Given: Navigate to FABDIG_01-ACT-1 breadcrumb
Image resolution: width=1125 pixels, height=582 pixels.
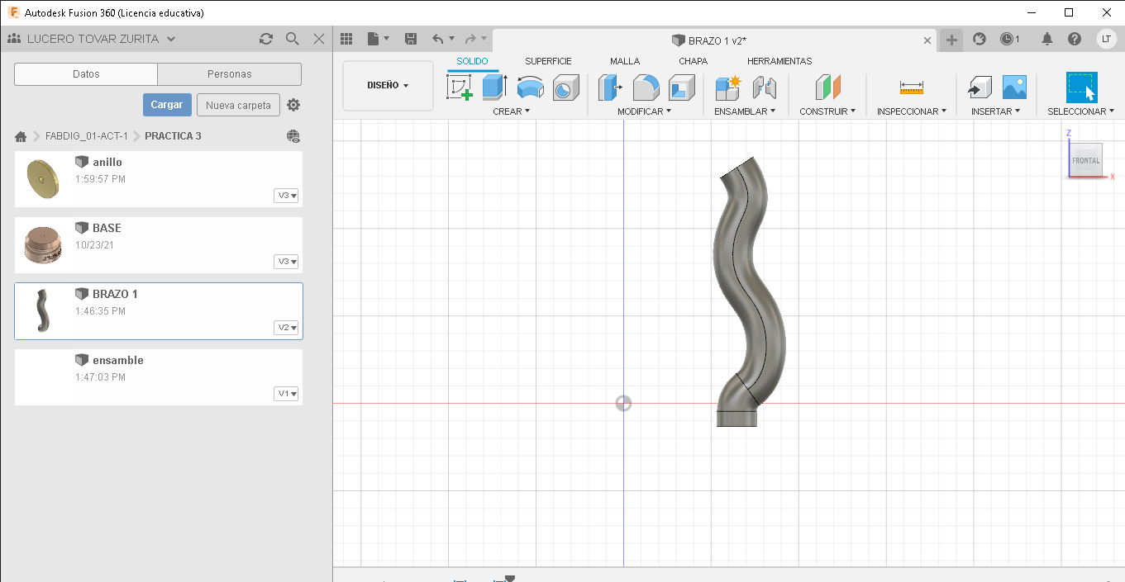Looking at the screenshot, I should (x=87, y=136).
